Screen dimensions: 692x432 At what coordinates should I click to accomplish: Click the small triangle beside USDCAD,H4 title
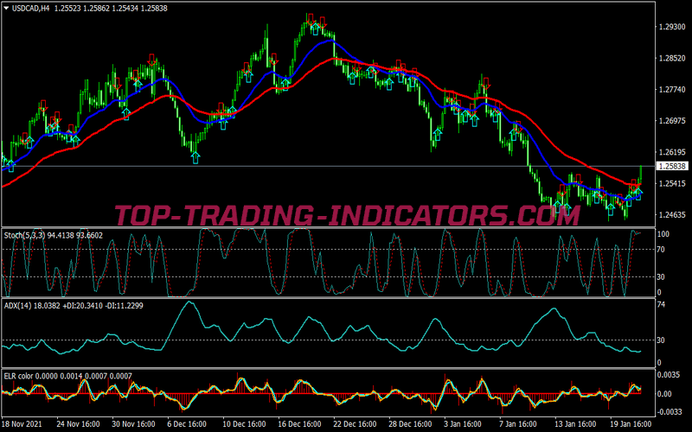[6, 8]
